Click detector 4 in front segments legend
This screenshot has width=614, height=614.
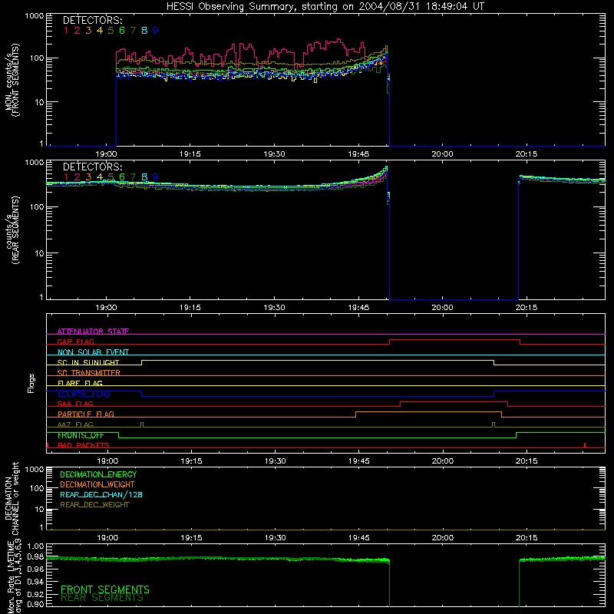100,31
